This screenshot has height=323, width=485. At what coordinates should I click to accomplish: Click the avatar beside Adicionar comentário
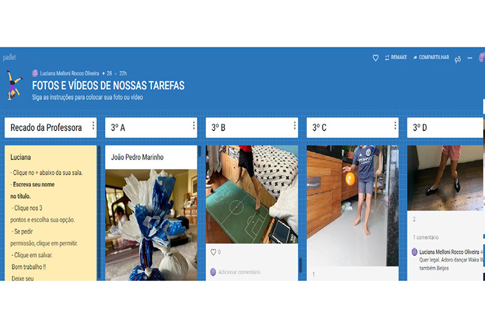[213, 272]
